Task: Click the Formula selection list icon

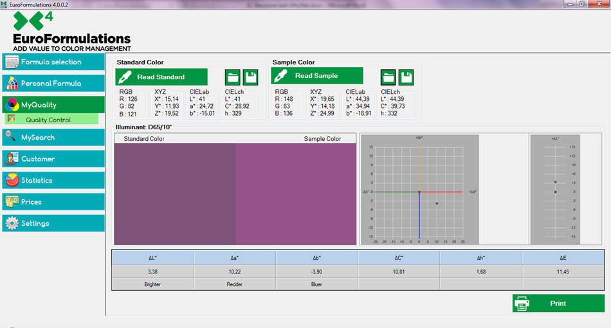Action: pos(12,62)
